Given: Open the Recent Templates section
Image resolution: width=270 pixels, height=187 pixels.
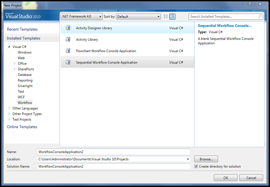Looking at the screenshot, I should tap(22, 29).
